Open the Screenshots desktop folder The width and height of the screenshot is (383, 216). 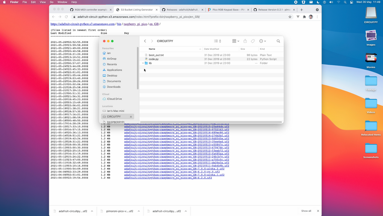[371, 151]
